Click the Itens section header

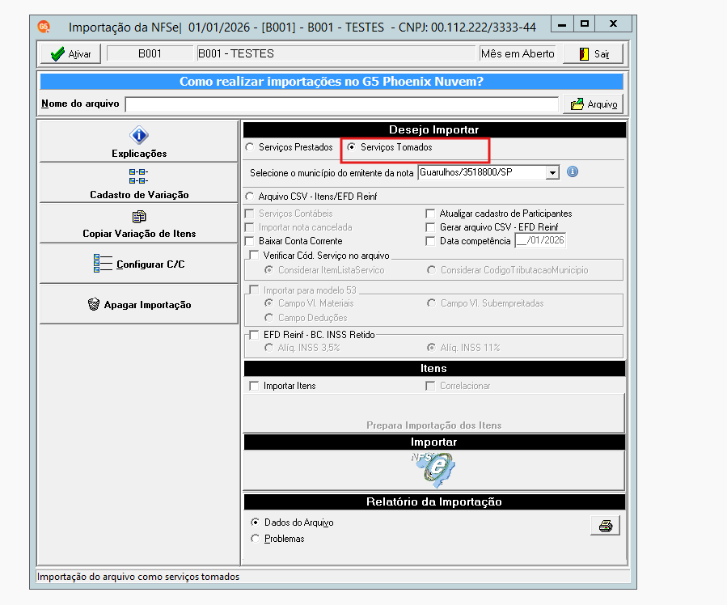(434, 369)
